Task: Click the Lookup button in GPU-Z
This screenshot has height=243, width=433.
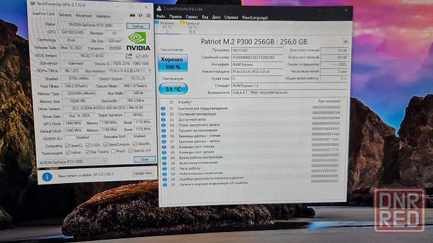Action: [138, 26]
